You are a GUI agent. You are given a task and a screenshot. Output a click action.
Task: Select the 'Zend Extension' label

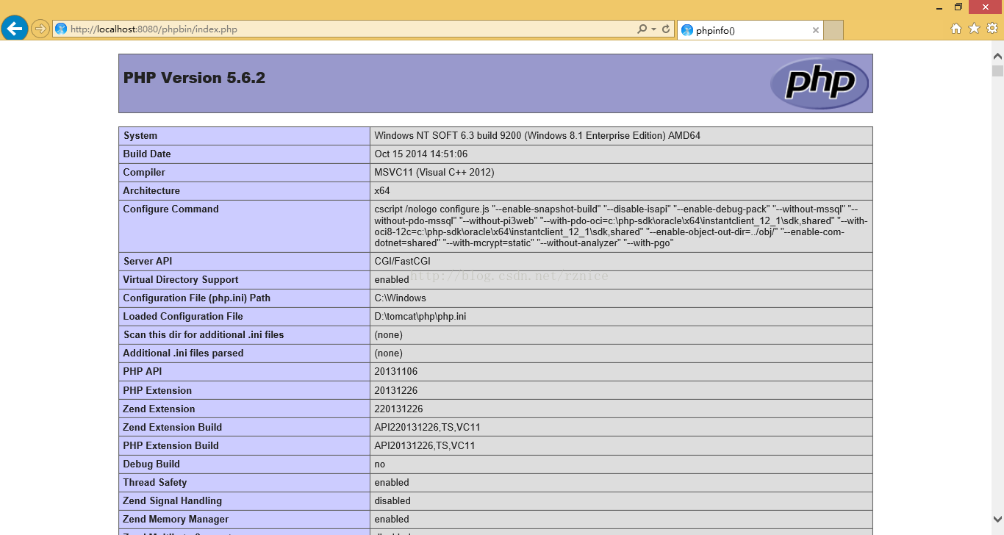[x=159, y=409]
